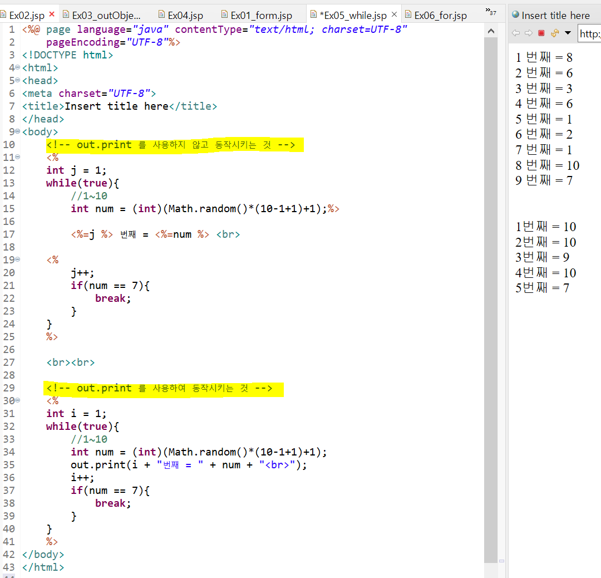601x578 pixels.
Task: Collapse the body fold at line 9
Action: point(18,131)
